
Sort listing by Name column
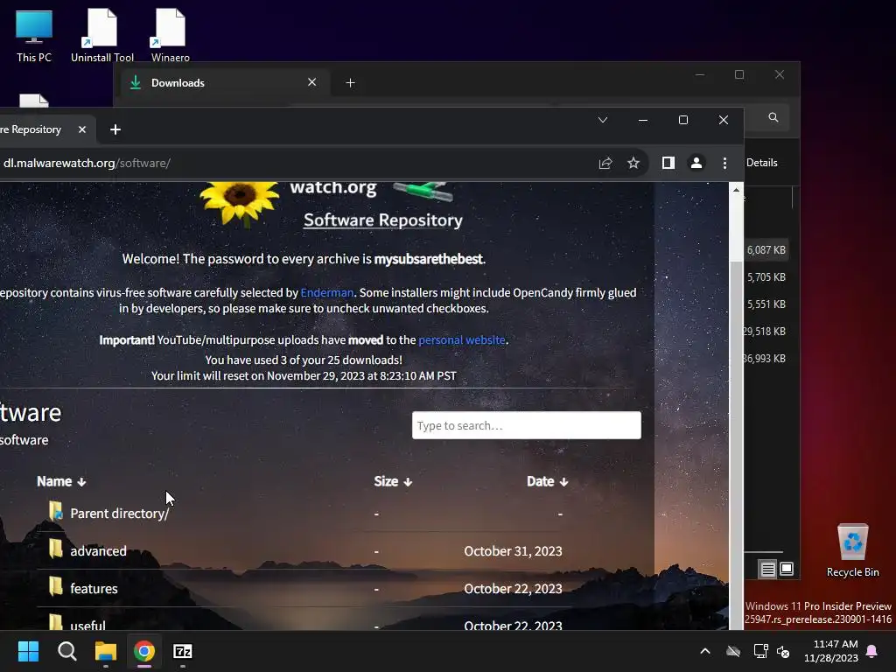point(61,482)
